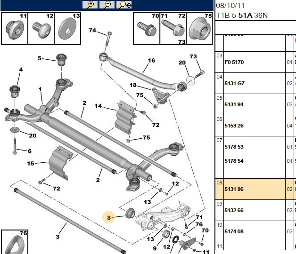Click the part 70 bolt thumbnail
The width and height of the screenshot is (296, 254).
click(x=147, y=29)
